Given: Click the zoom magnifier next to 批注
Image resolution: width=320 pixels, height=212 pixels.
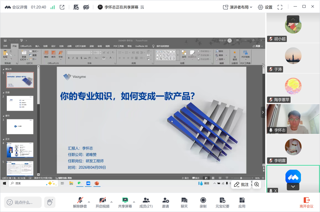Looking at the screenshot, I should point(257,184).
